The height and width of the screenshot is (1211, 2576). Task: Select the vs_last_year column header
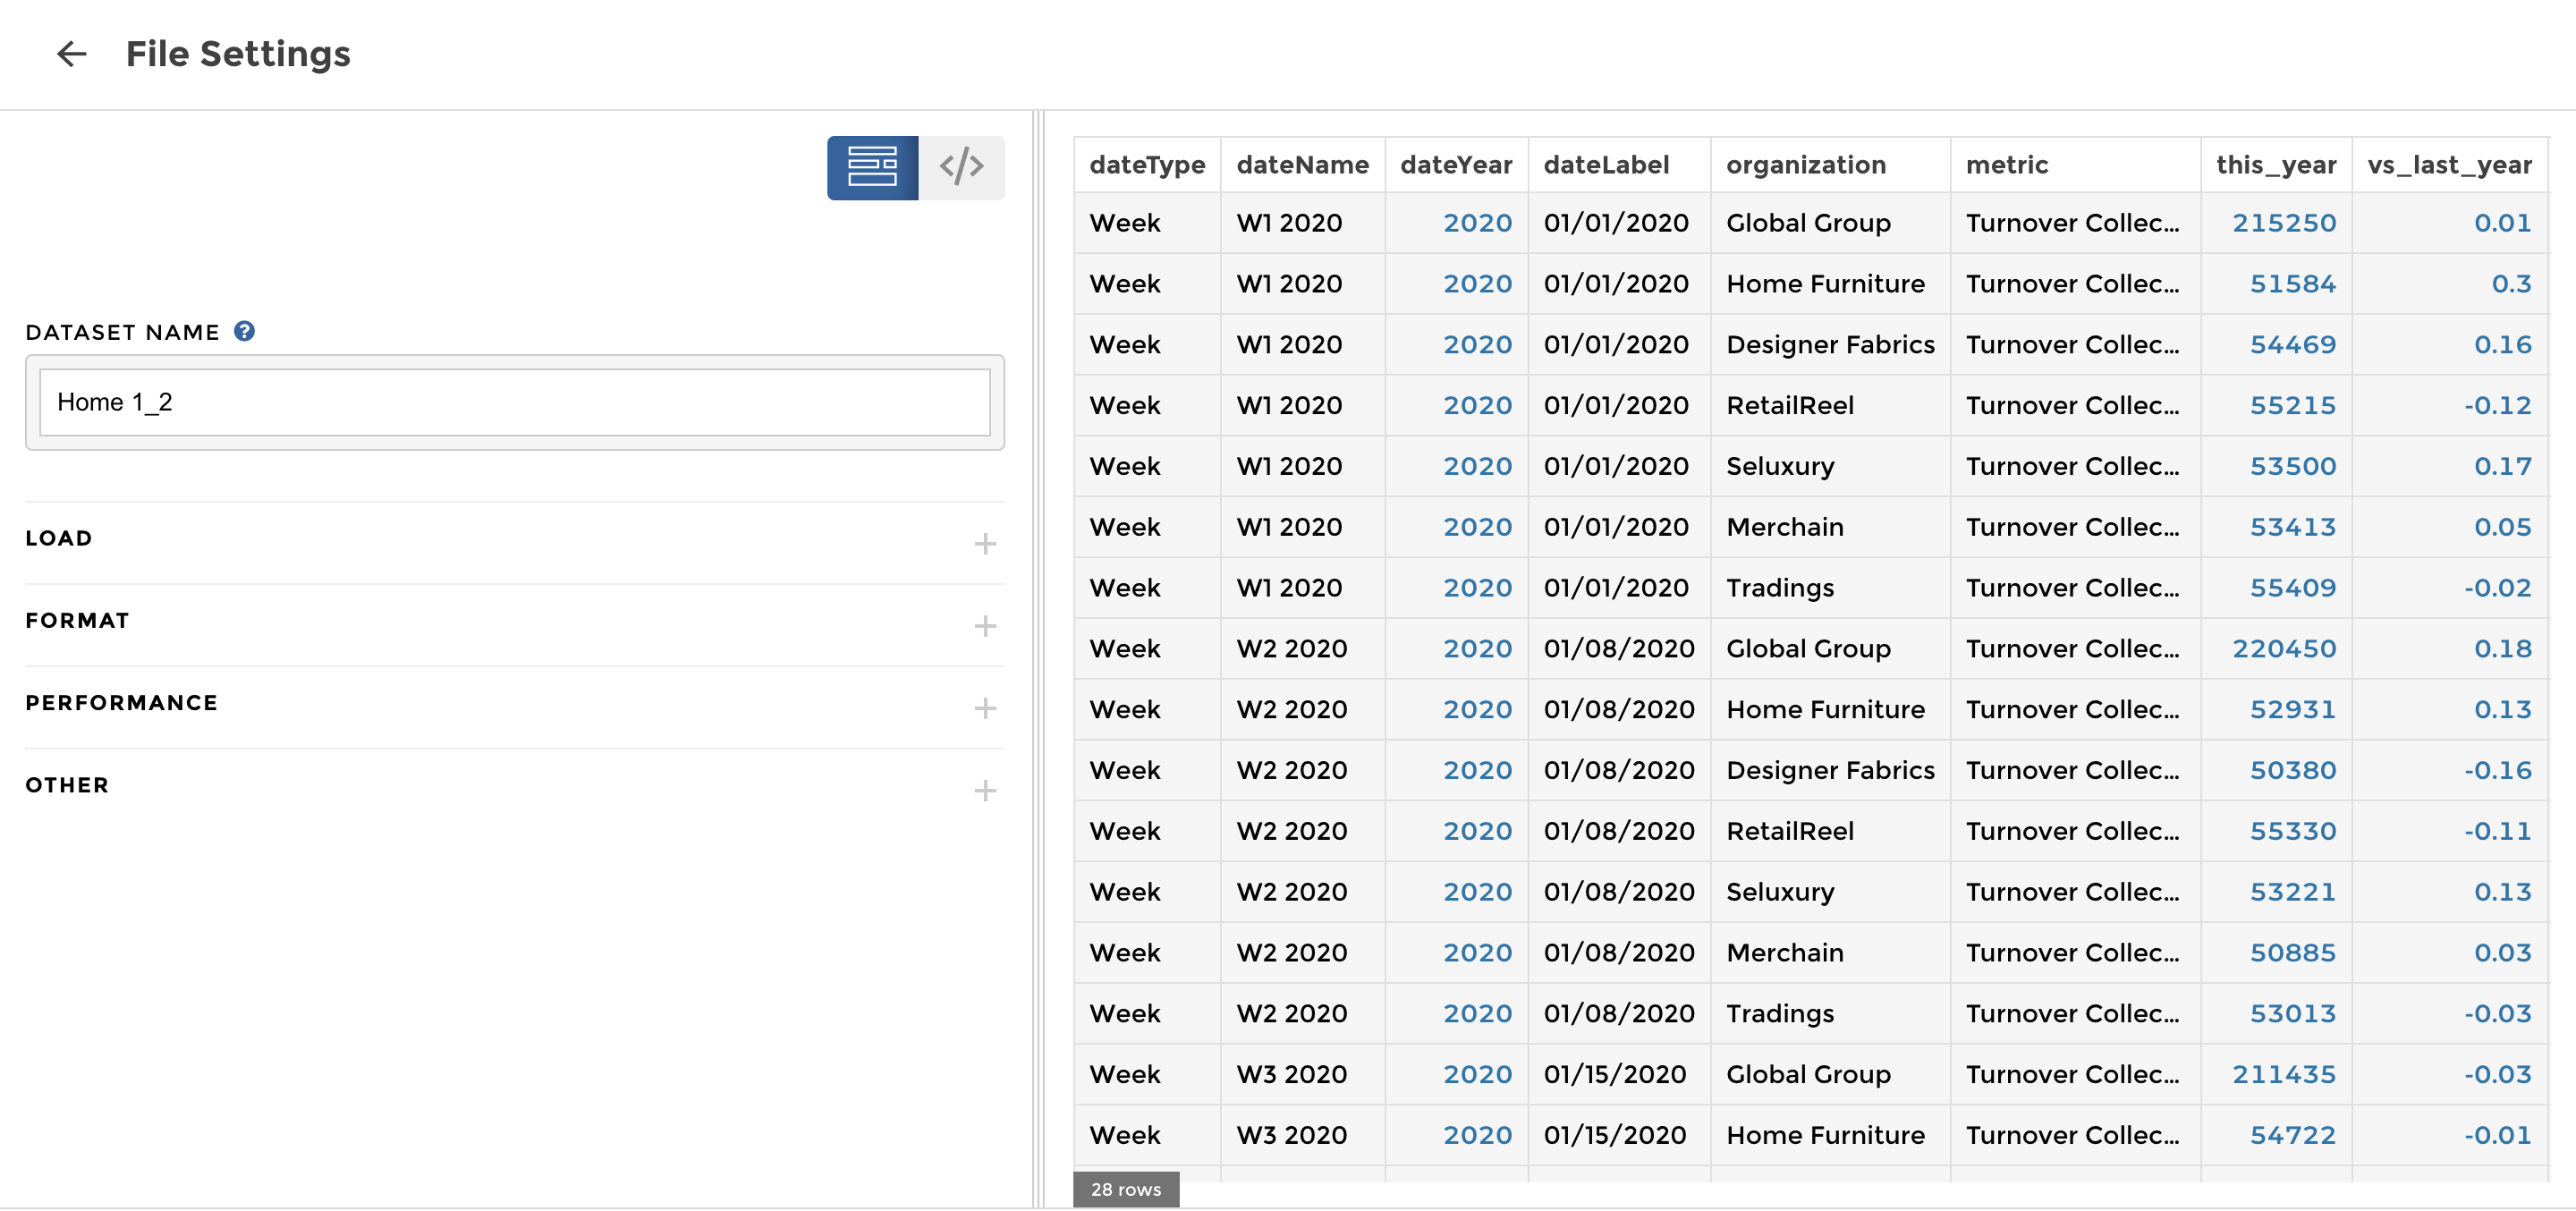(x=2449, y=165)
